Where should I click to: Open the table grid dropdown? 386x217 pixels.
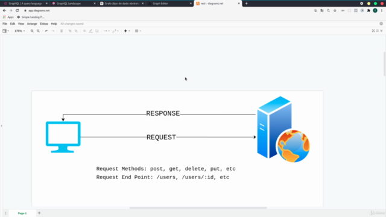click(x=138, y=31)
